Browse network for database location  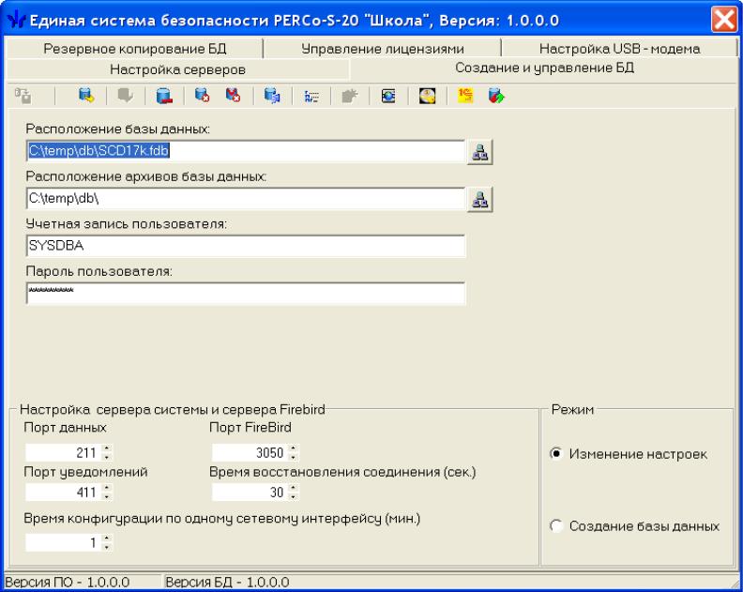[480, 152]
